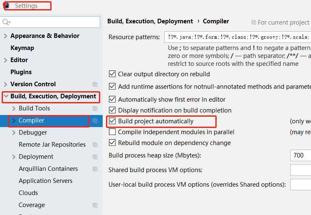This screenshot has height=215, width=311.
Task: Click the project-level icon beside Remote Jar Repositories
Action: [x=95, y=145]
